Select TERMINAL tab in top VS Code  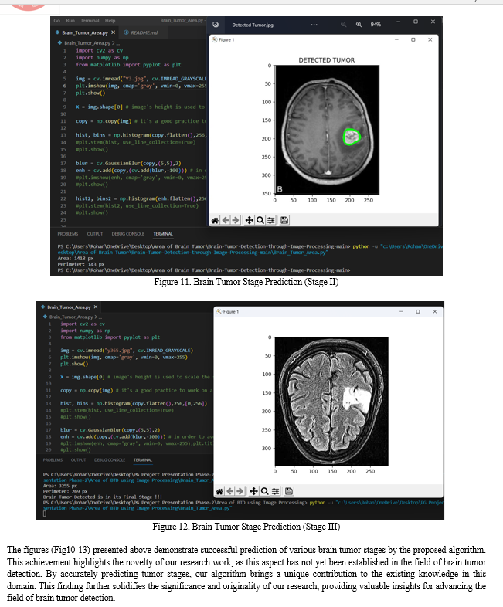point(163,234)
